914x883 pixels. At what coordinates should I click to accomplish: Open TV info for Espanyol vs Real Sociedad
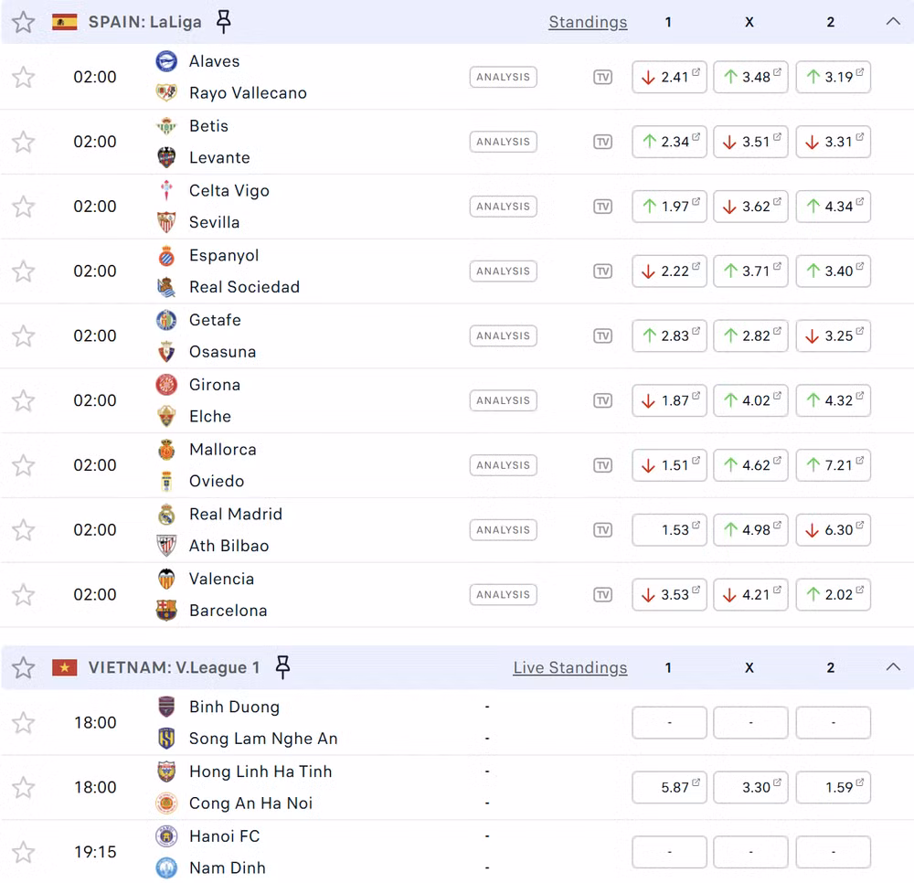pos(602,271)
